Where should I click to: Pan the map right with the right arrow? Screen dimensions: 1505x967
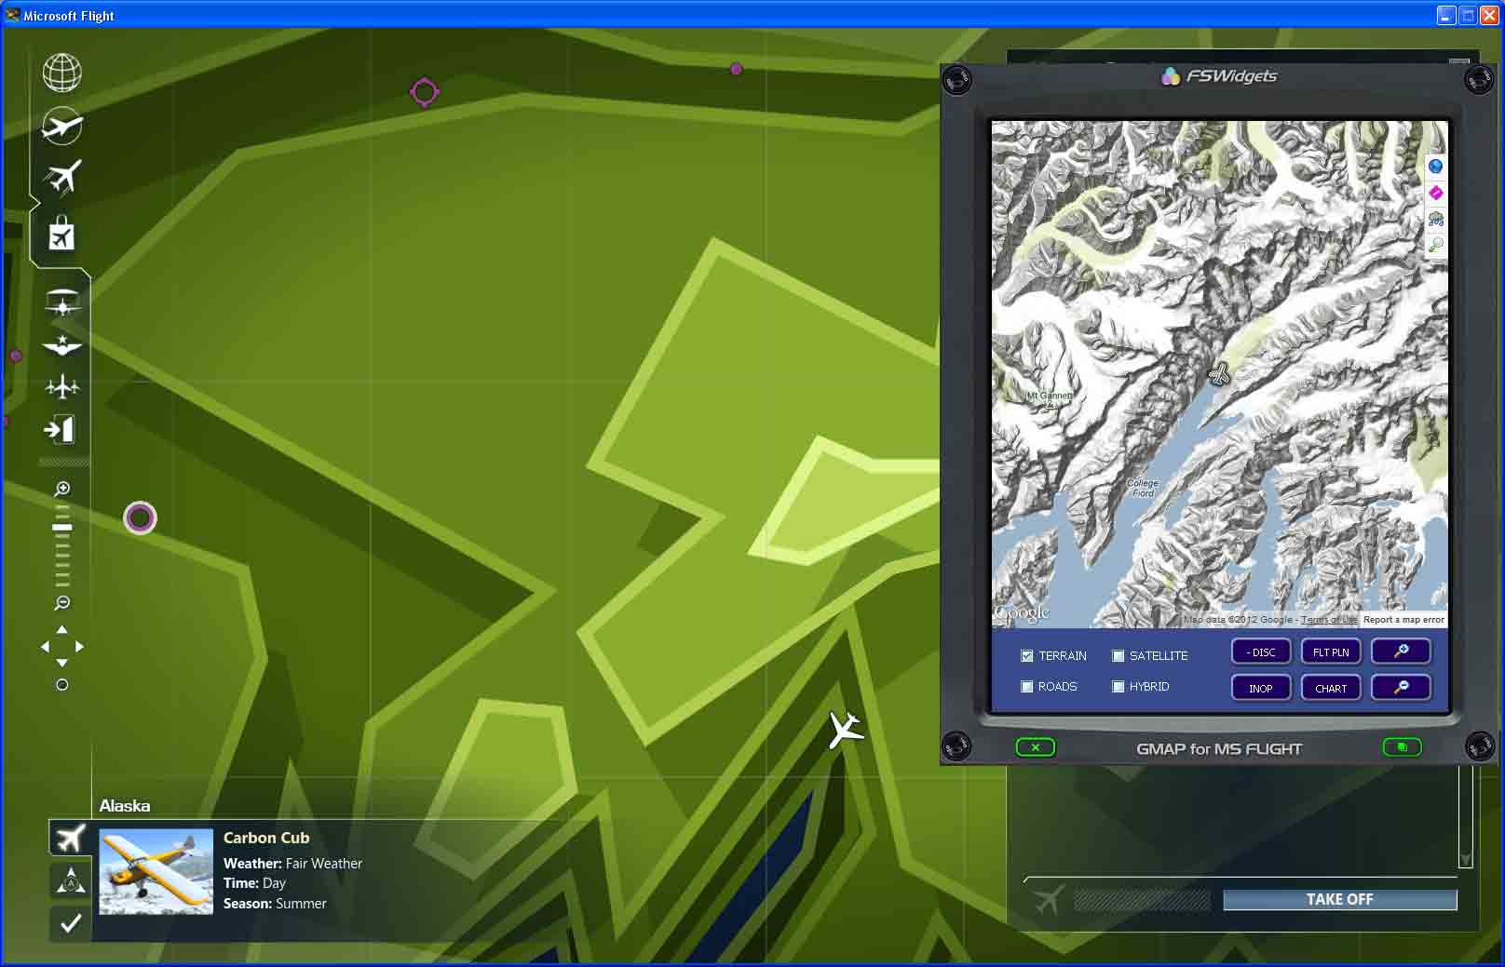pyautogui.click(x=79, y=647)
